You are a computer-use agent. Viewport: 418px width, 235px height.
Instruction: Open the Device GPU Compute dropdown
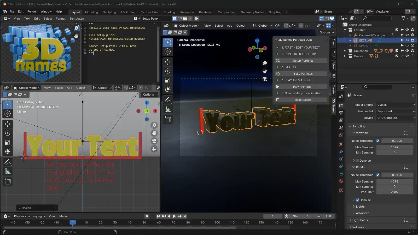(x=396, y=118)
